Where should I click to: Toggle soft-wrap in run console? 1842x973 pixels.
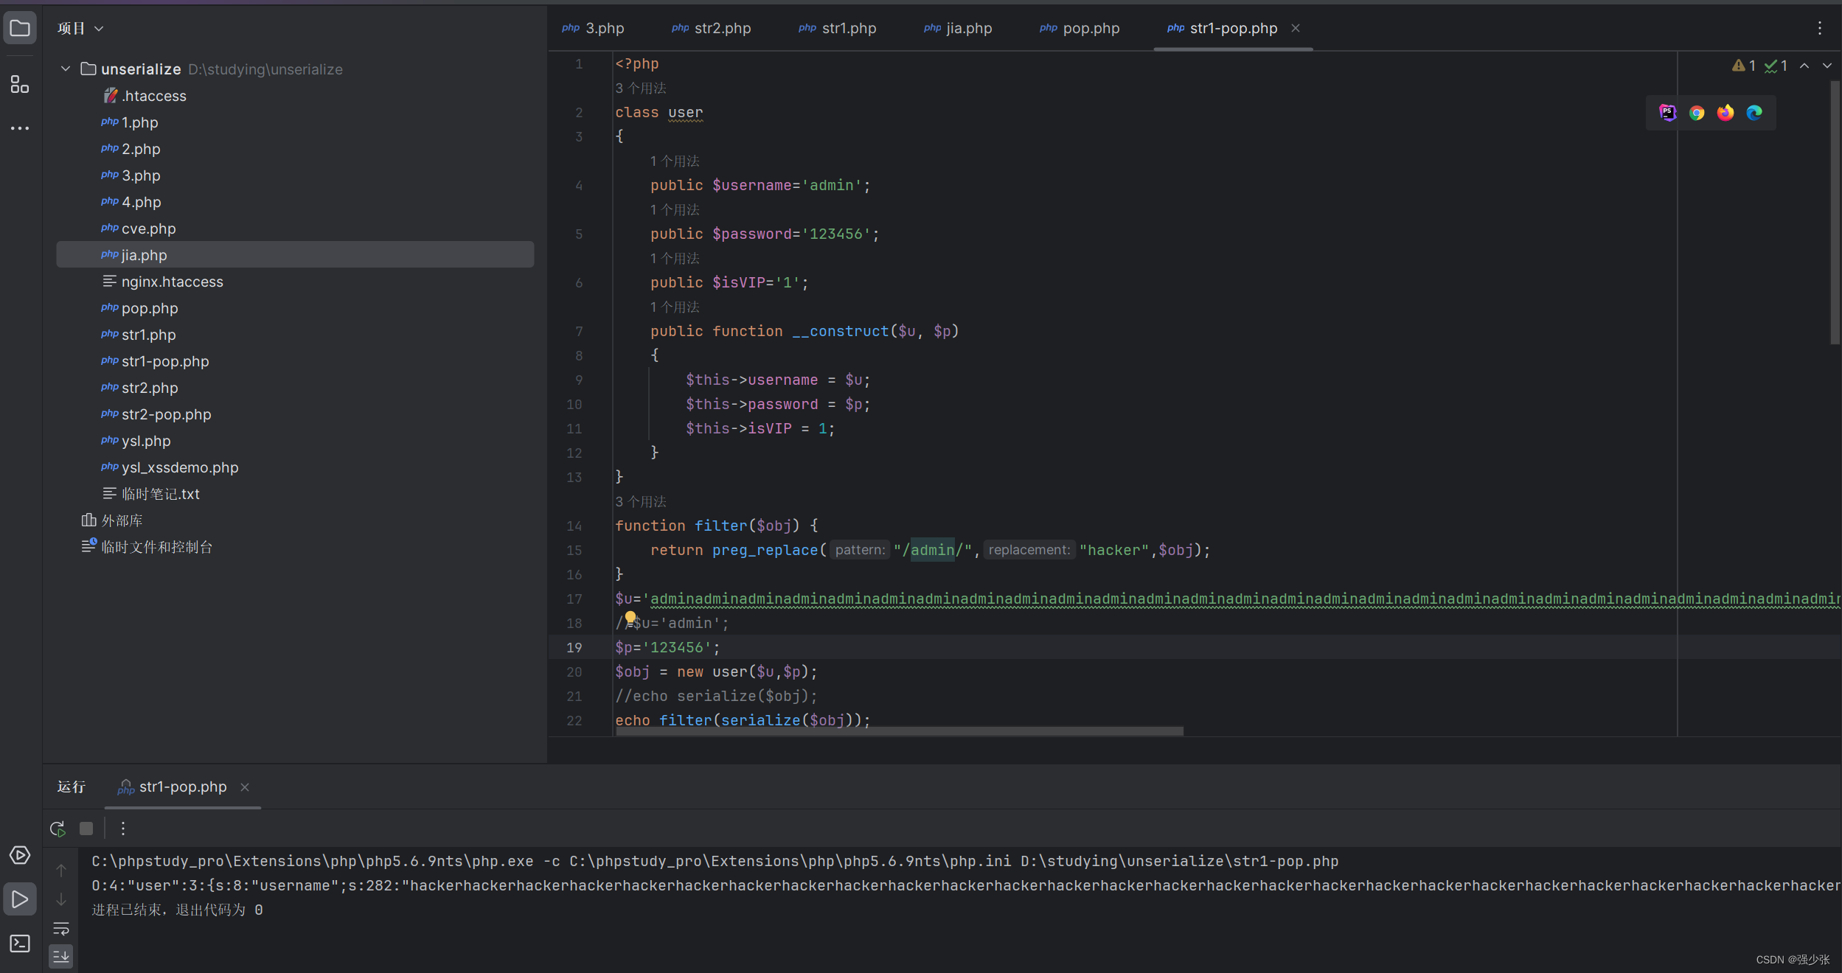tap(61, 929)
